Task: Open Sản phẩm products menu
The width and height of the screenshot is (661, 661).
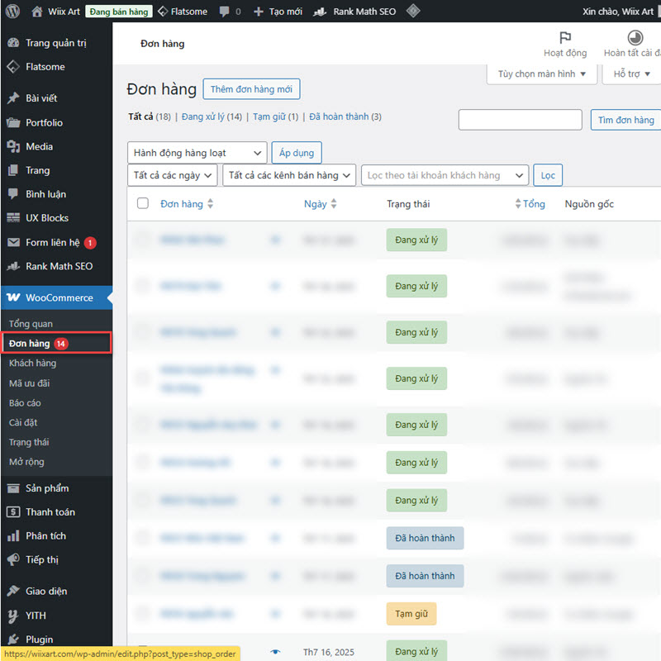Action: [x=56, y=488]
